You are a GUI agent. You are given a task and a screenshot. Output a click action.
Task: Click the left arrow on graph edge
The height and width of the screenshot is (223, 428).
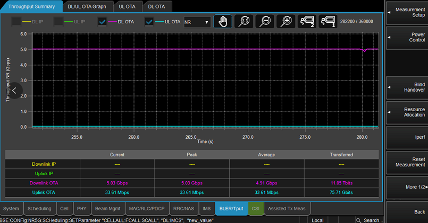[15, 91]
